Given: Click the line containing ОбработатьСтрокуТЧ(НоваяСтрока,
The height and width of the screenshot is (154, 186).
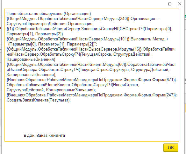Looking at the screenshot, I should (73, 85).
